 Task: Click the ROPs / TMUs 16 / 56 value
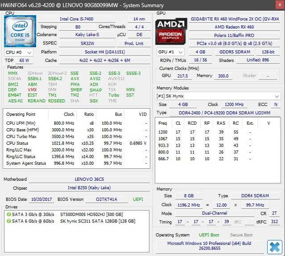(201, 60)
